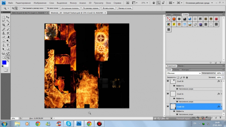Viewport: 226px width, 127px height.
Task: Open the Слои menu
Action: pyautogui.click(x=52, y=3)
